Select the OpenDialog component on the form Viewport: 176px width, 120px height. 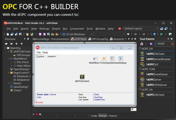tap(112, 59)
